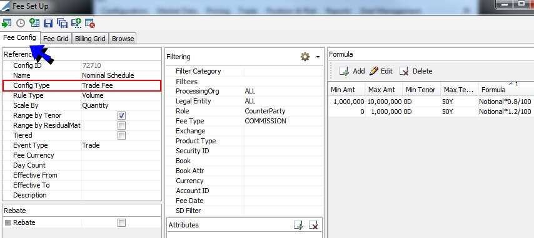Click the Role filter value CounterParty
The height and width of the screenshot is (238, 534).
283,111
